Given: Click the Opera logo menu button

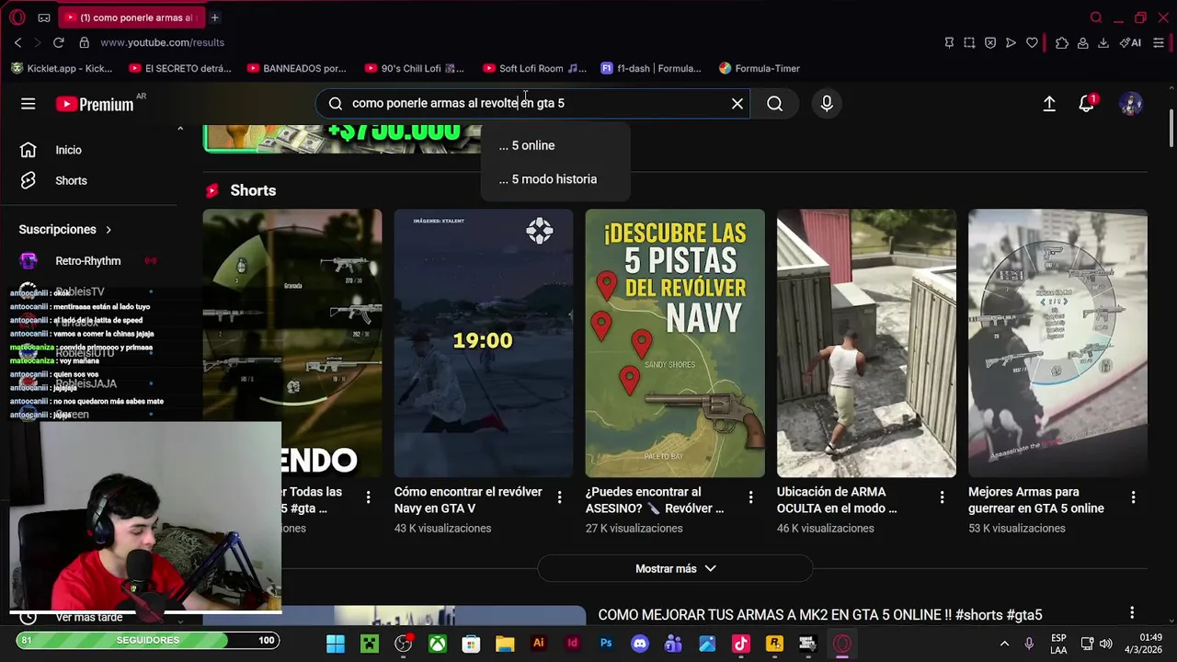Looking at the screenshot, I should pyautogui.click(x=17, y=17).
